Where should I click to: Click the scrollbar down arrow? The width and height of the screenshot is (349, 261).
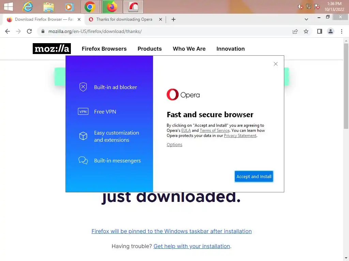346,258
